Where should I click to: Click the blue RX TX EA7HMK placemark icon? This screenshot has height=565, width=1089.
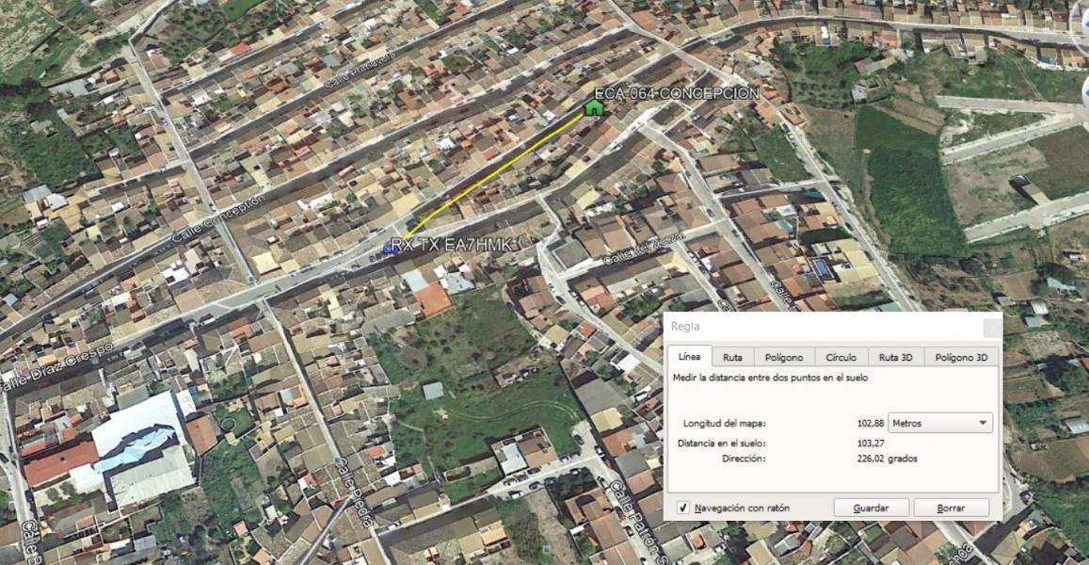point(390,249)
